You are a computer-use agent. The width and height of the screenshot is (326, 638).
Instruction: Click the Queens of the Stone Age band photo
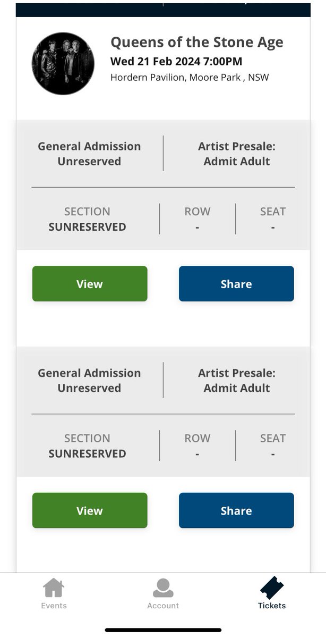[63, 64]
